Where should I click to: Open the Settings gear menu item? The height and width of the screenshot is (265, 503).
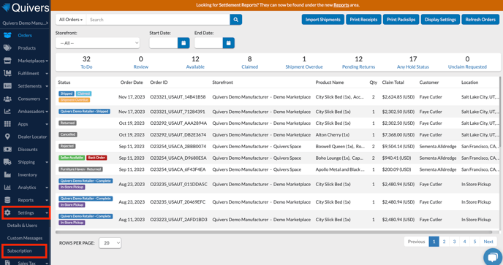pyautogui.click(x=26, y=212)
